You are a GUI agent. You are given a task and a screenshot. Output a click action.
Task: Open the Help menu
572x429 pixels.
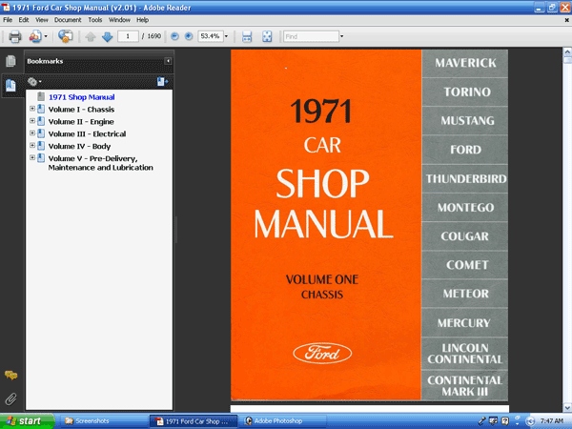pos(143,20)
